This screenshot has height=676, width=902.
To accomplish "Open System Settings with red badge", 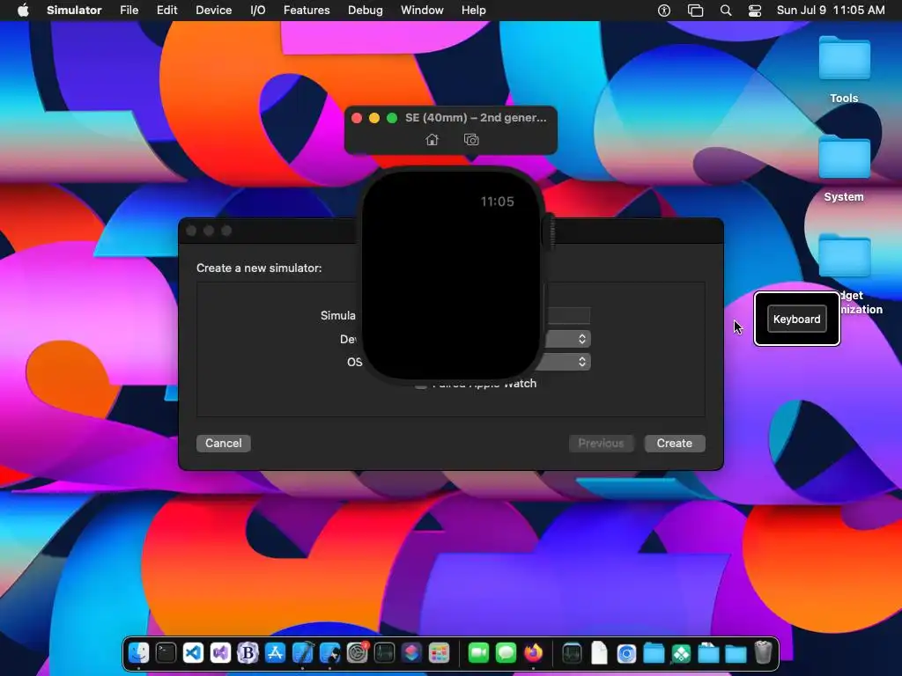I will point(358,653).
